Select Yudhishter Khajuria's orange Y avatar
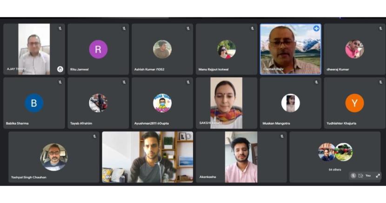 click(354, 103)
